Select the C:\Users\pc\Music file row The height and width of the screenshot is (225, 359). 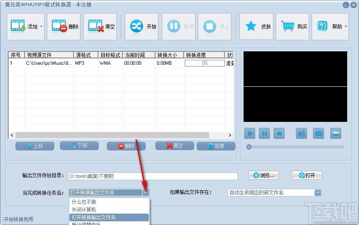tap(121, 63)
